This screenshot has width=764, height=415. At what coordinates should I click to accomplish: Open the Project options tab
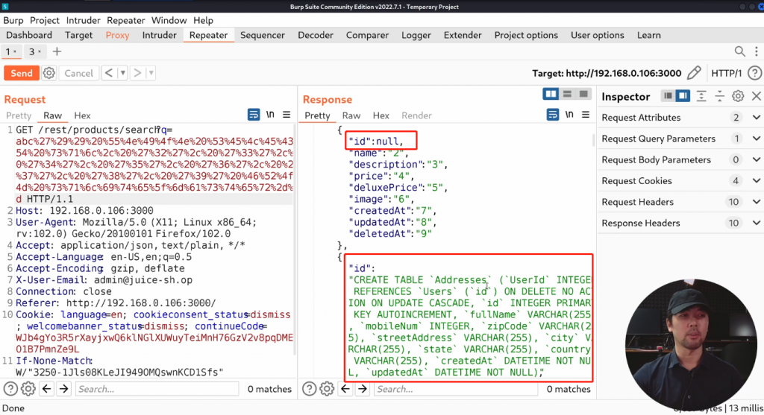526,35
